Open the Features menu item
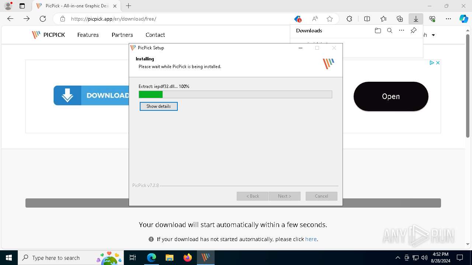Image resolution: width=472 pixels, height=265 pixels. click(88, 35)
